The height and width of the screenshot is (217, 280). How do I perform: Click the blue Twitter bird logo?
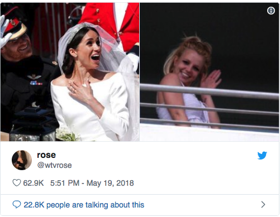[262, 155]
